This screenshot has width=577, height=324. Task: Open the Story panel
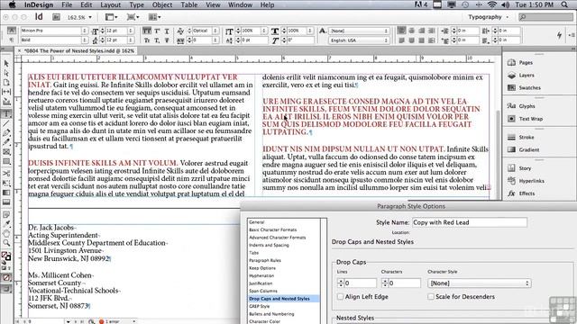519,168
